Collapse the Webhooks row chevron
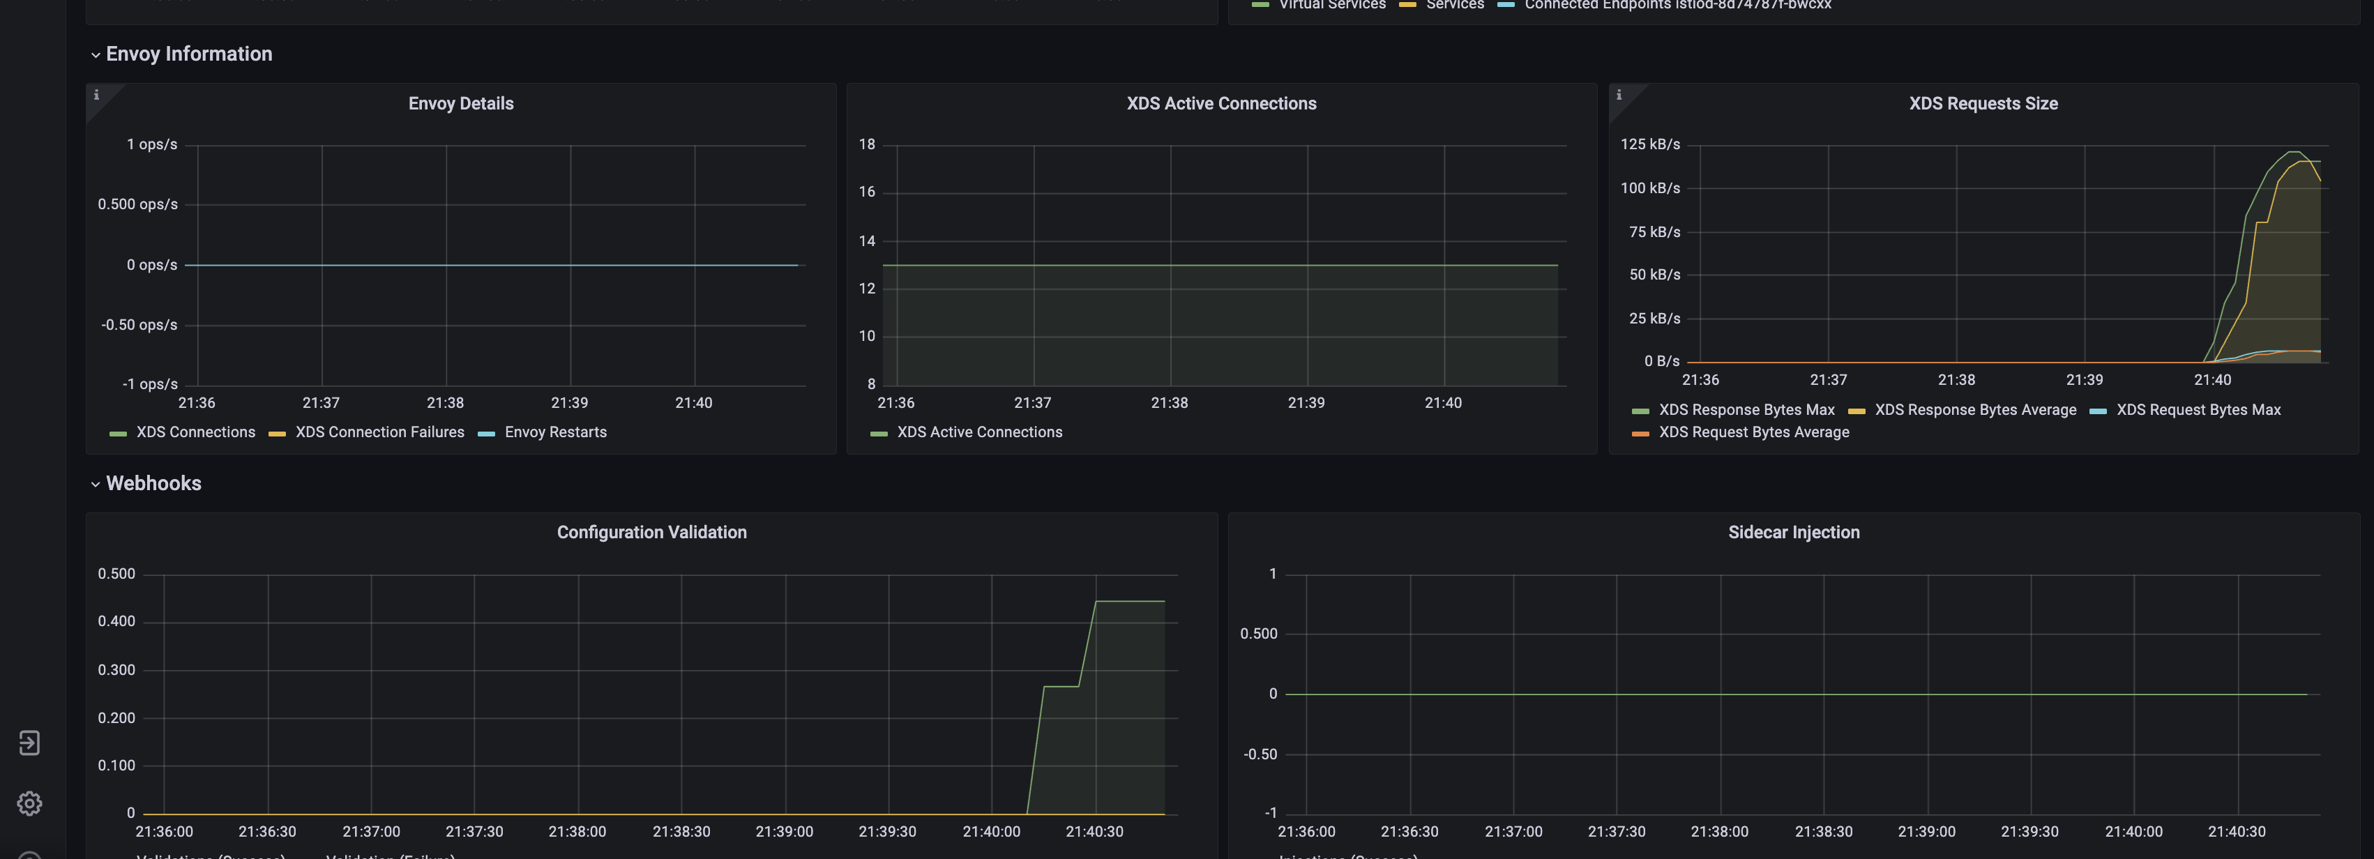Image resolution: width=2374 pixels, height=859 pixels. [x=95, y=484]
